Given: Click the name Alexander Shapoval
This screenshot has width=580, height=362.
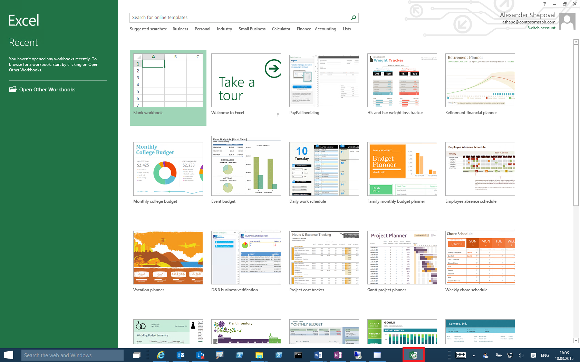Looking at the screenshot, I should pyautogui.click(x=528, y=15).
